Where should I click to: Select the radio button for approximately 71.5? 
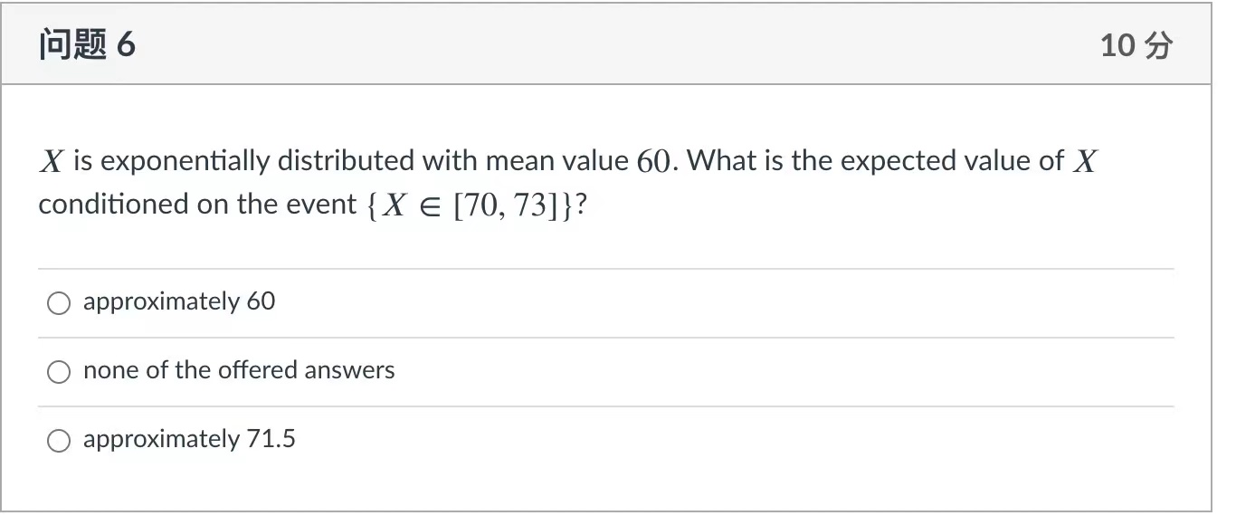coord(59,440)
